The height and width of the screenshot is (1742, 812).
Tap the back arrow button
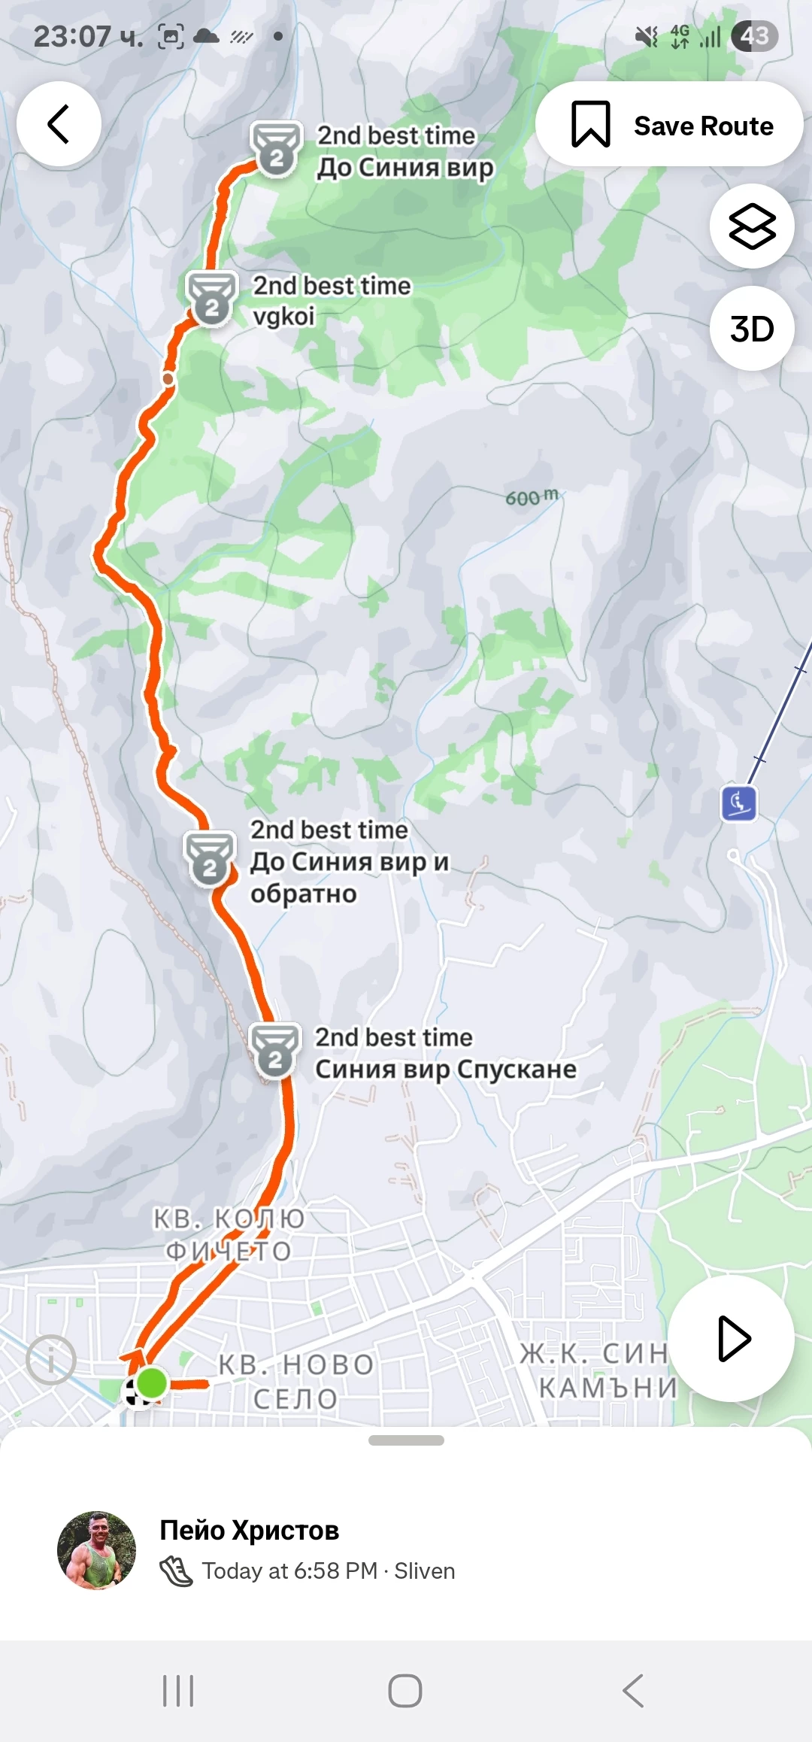click(59, 124)
